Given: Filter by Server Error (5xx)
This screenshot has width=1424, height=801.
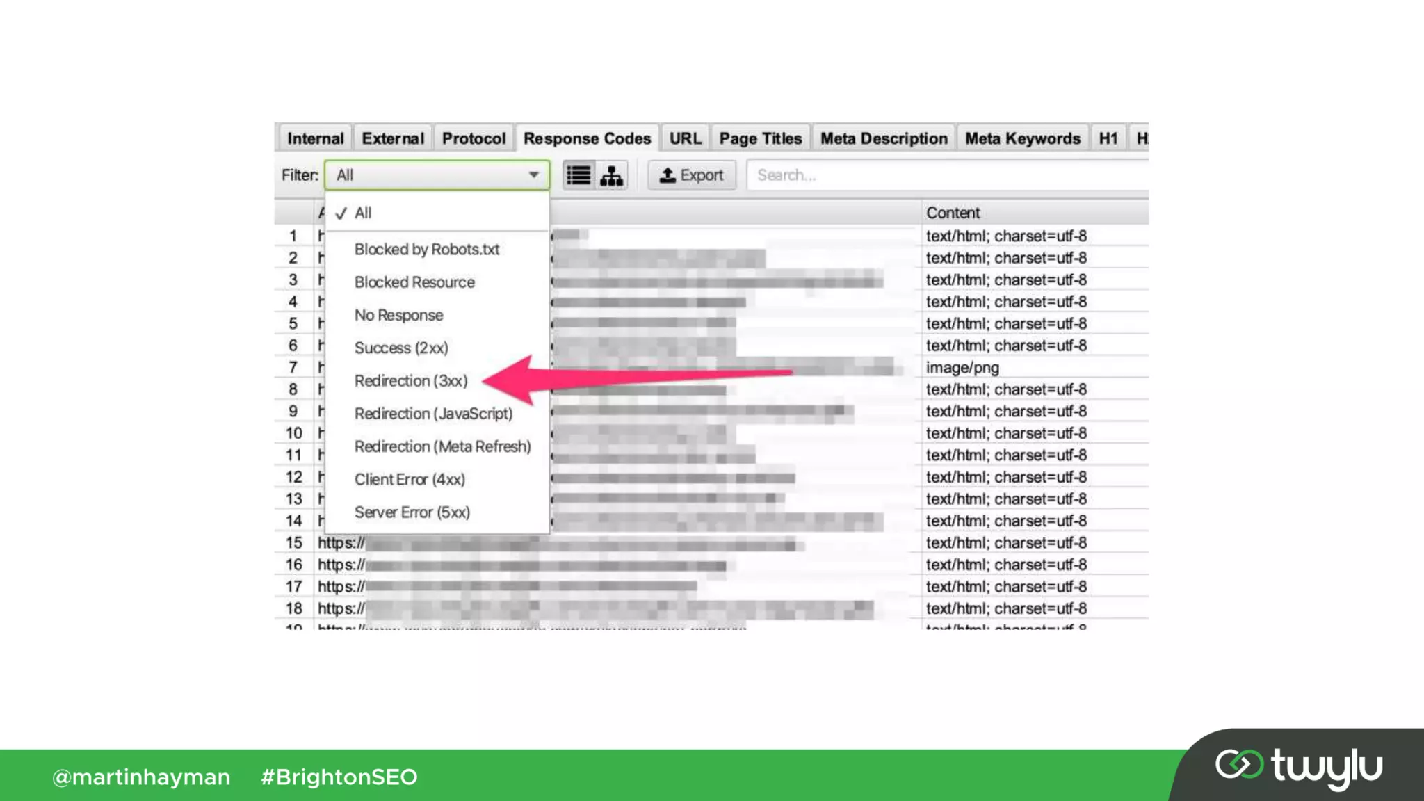Looking at the screenshot, I should (412, 512).
